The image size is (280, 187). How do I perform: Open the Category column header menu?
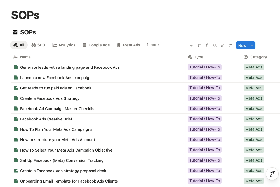tap(258, 57)
